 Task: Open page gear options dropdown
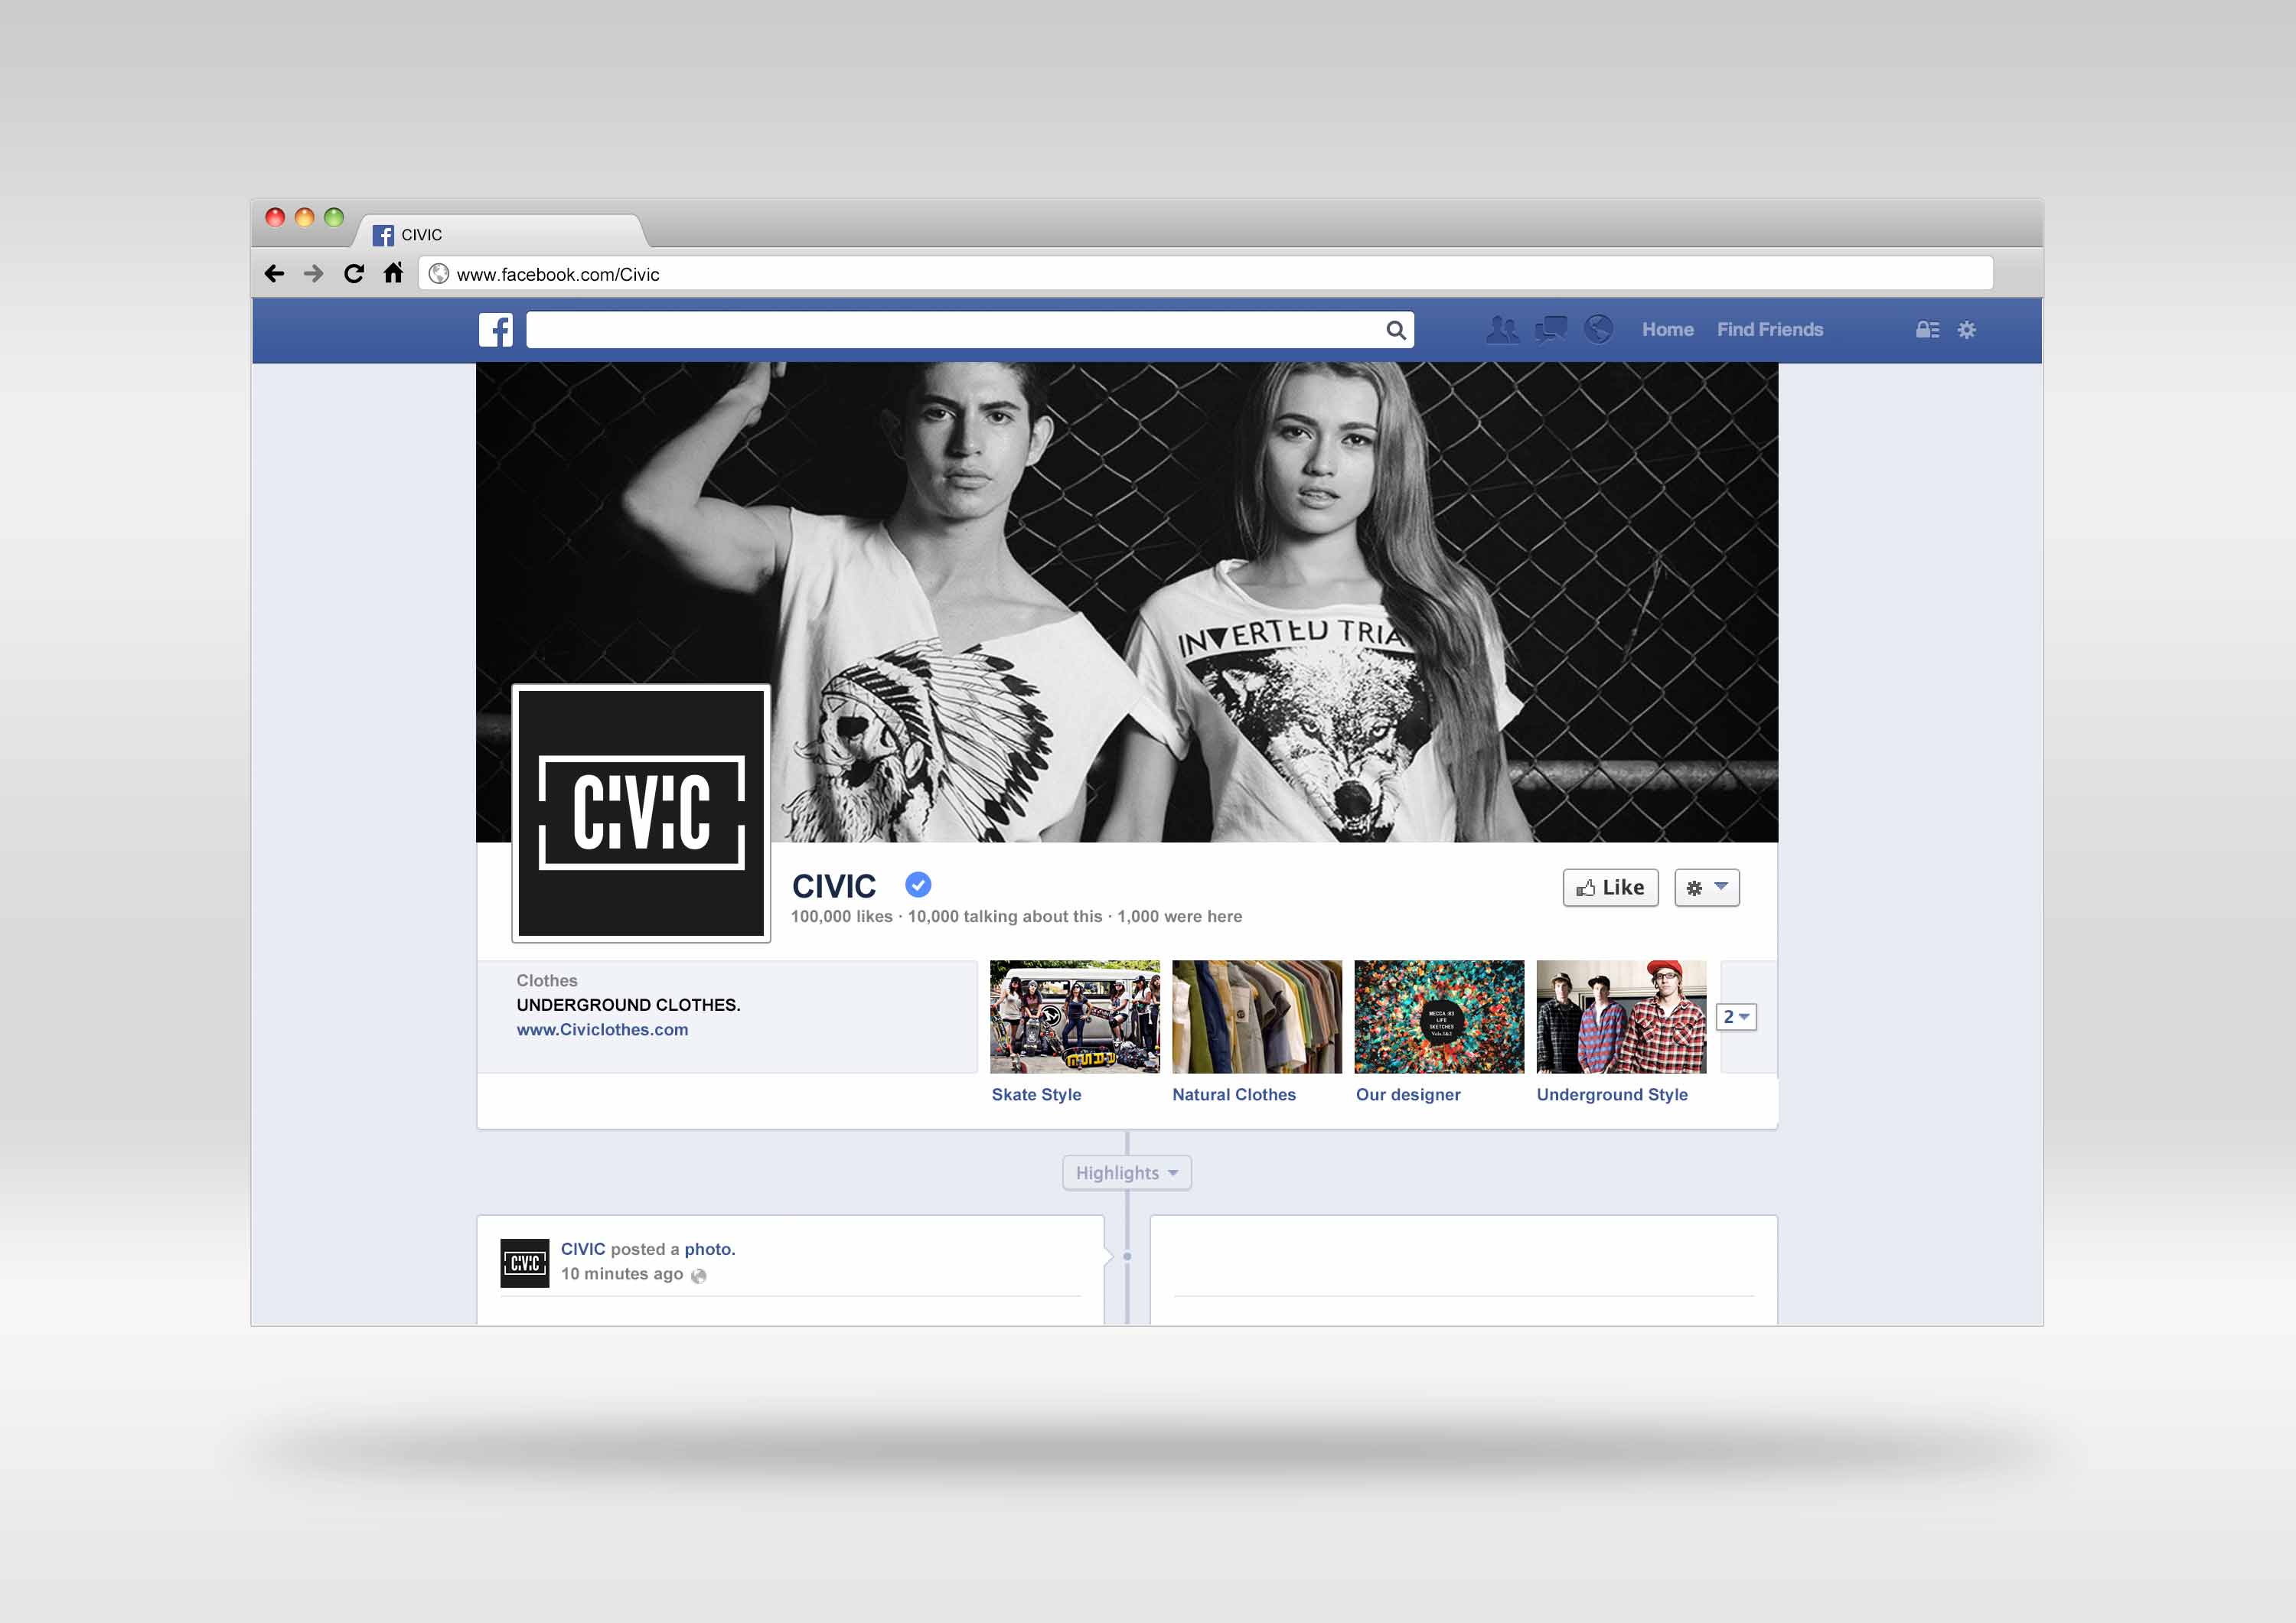click(1707, 888)
